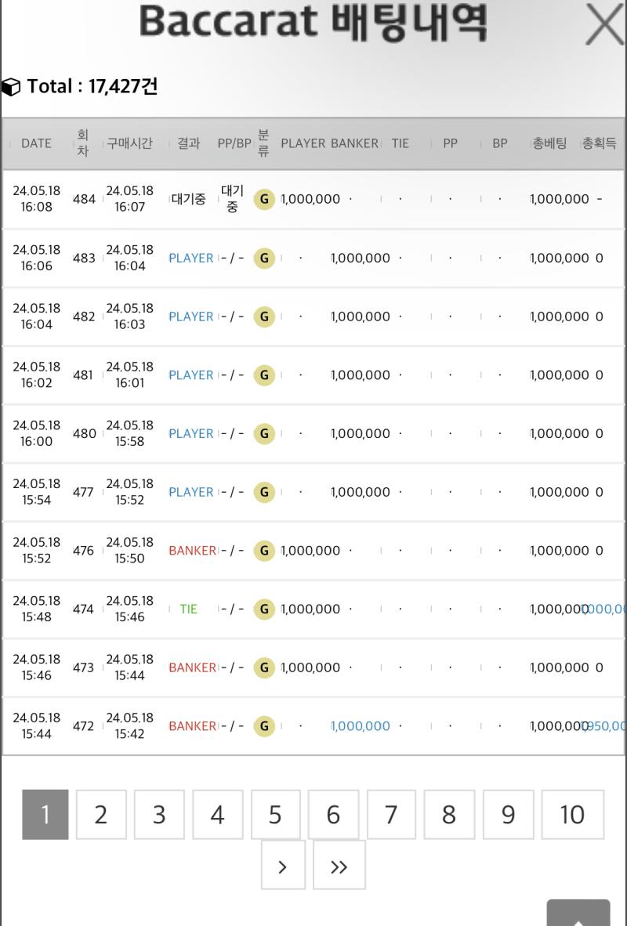Click the blue 1,000,000 banker bet in round 472
Screen dimensions: 627x926
[361, 725]
